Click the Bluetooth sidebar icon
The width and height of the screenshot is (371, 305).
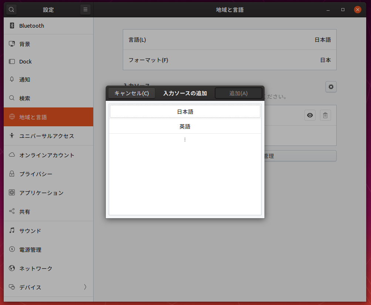click(x=12, y=25)
